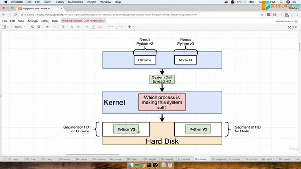
Task: Close the diagrams.xml browser tab
Action: pyautogui.click(x=61, y=8)
